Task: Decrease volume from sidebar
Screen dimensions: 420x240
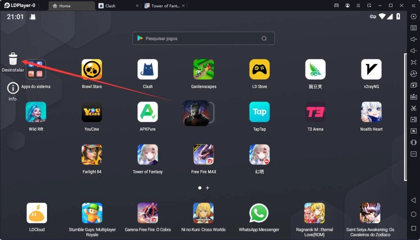Action: [x=413, y=51]
